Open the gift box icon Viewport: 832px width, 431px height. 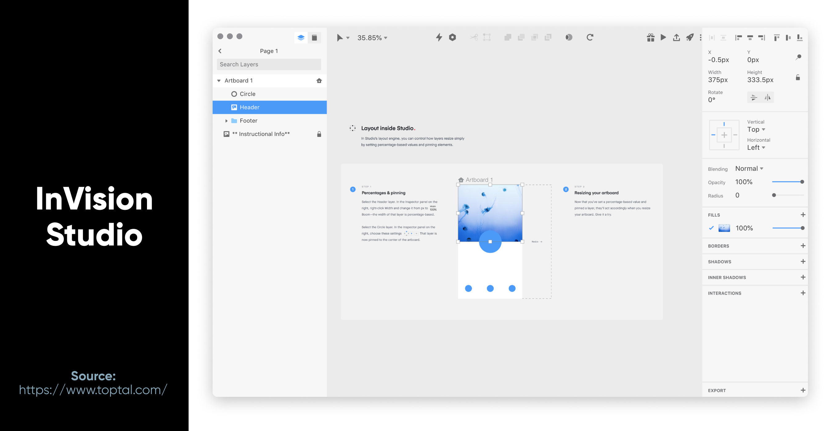click(x=651, y=38)
